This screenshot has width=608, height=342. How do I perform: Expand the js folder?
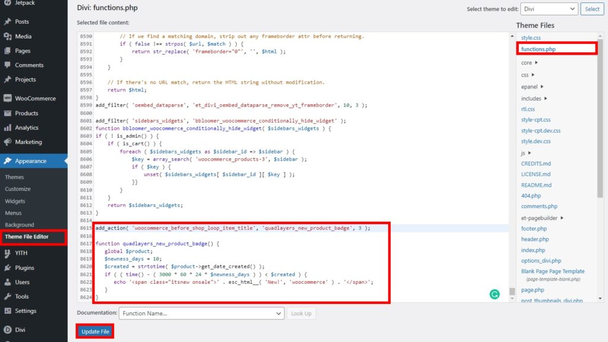[526, 153]
